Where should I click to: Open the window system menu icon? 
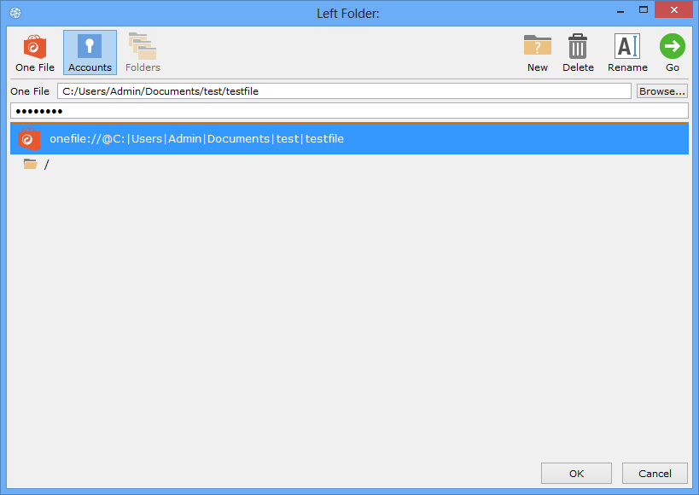pyautogui.click(x=15, y=13)
